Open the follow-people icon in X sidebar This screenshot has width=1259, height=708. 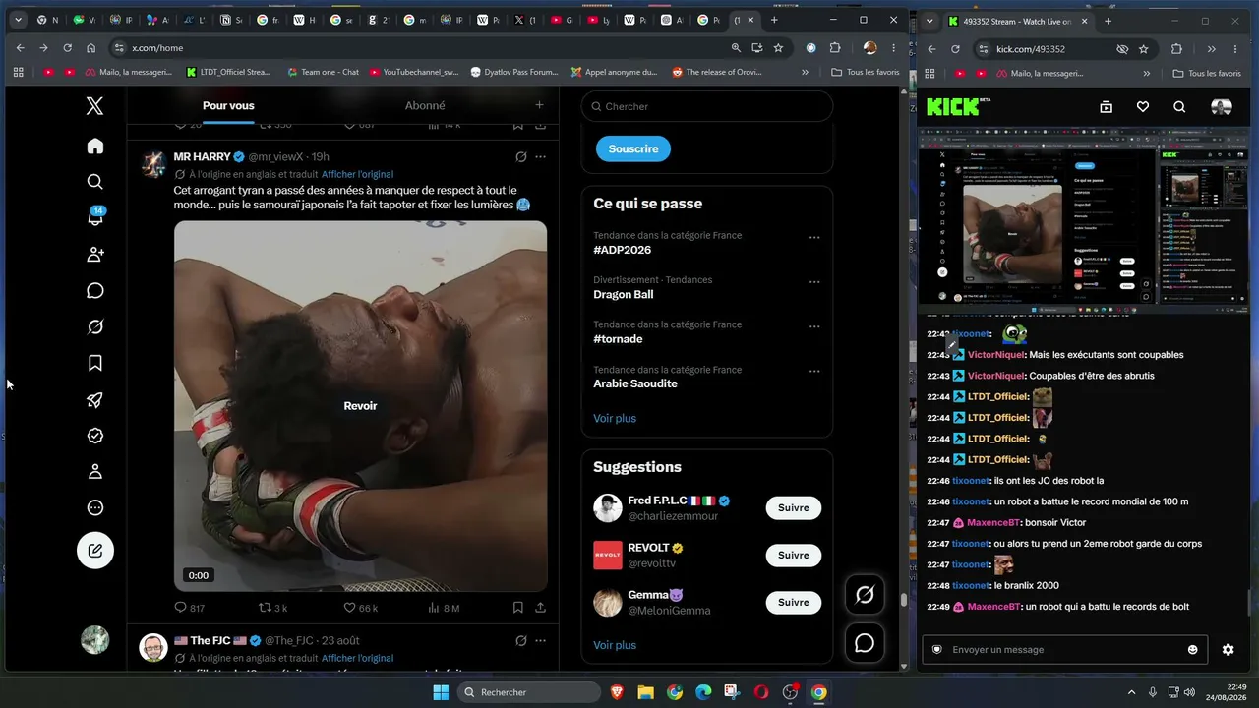tap(95, 255)
